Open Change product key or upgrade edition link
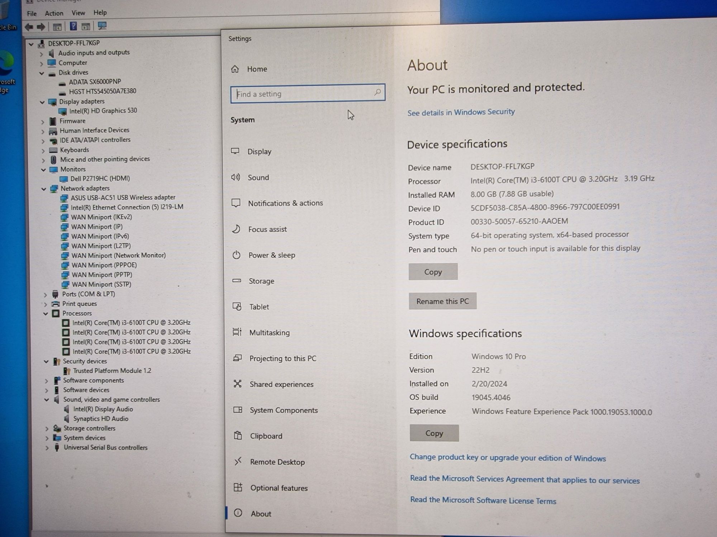 (x=508, y=458)
